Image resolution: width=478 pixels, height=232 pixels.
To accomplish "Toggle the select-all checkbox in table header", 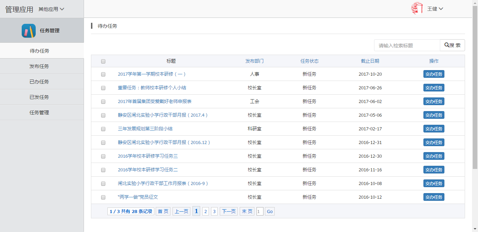I will tap(103, 61).
